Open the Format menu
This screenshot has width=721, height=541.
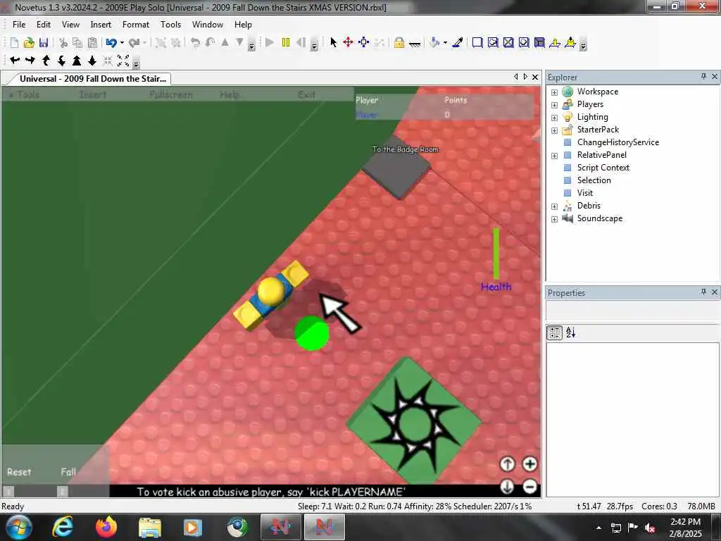[x=136, y=25]
